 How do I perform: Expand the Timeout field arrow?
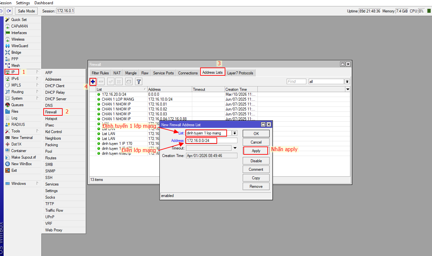(235, 148)
